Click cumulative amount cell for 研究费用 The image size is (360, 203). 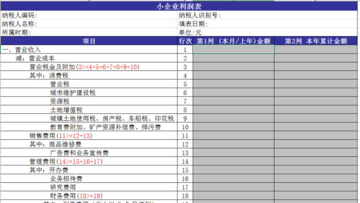click(316, 187)
